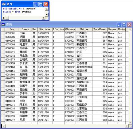The height and width of the screenshot is (129, 133).
Task: Click Sno cell 0081273
Action: [x=12, y=59]
